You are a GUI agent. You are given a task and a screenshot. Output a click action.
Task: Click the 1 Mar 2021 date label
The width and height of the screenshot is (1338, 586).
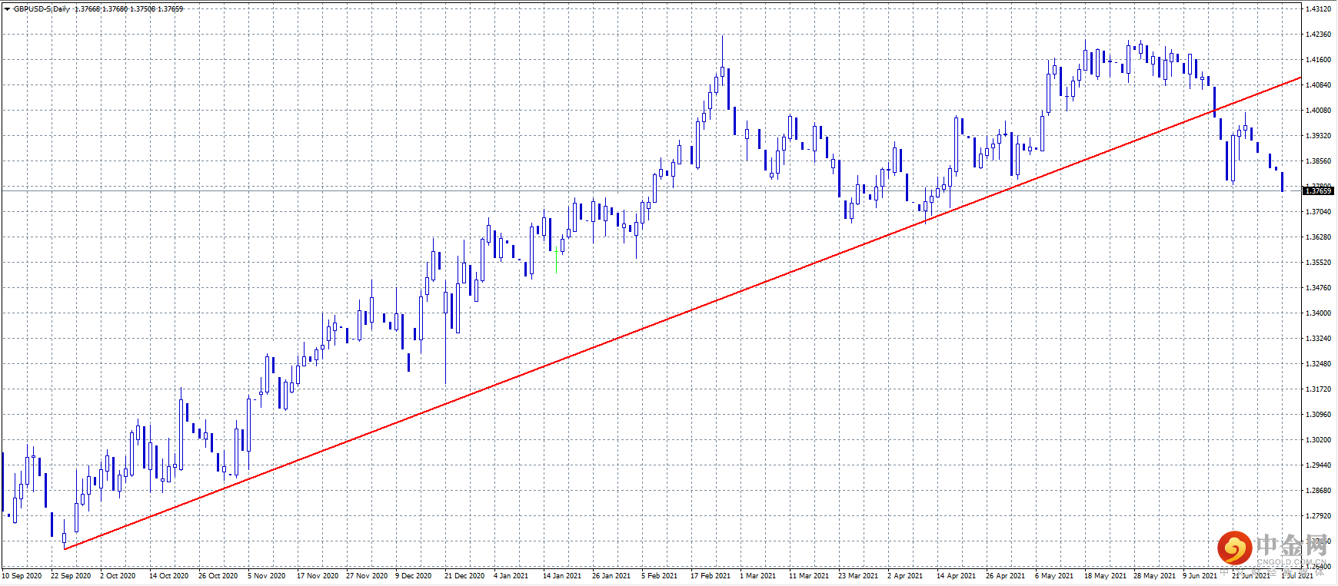coord(758,576)
